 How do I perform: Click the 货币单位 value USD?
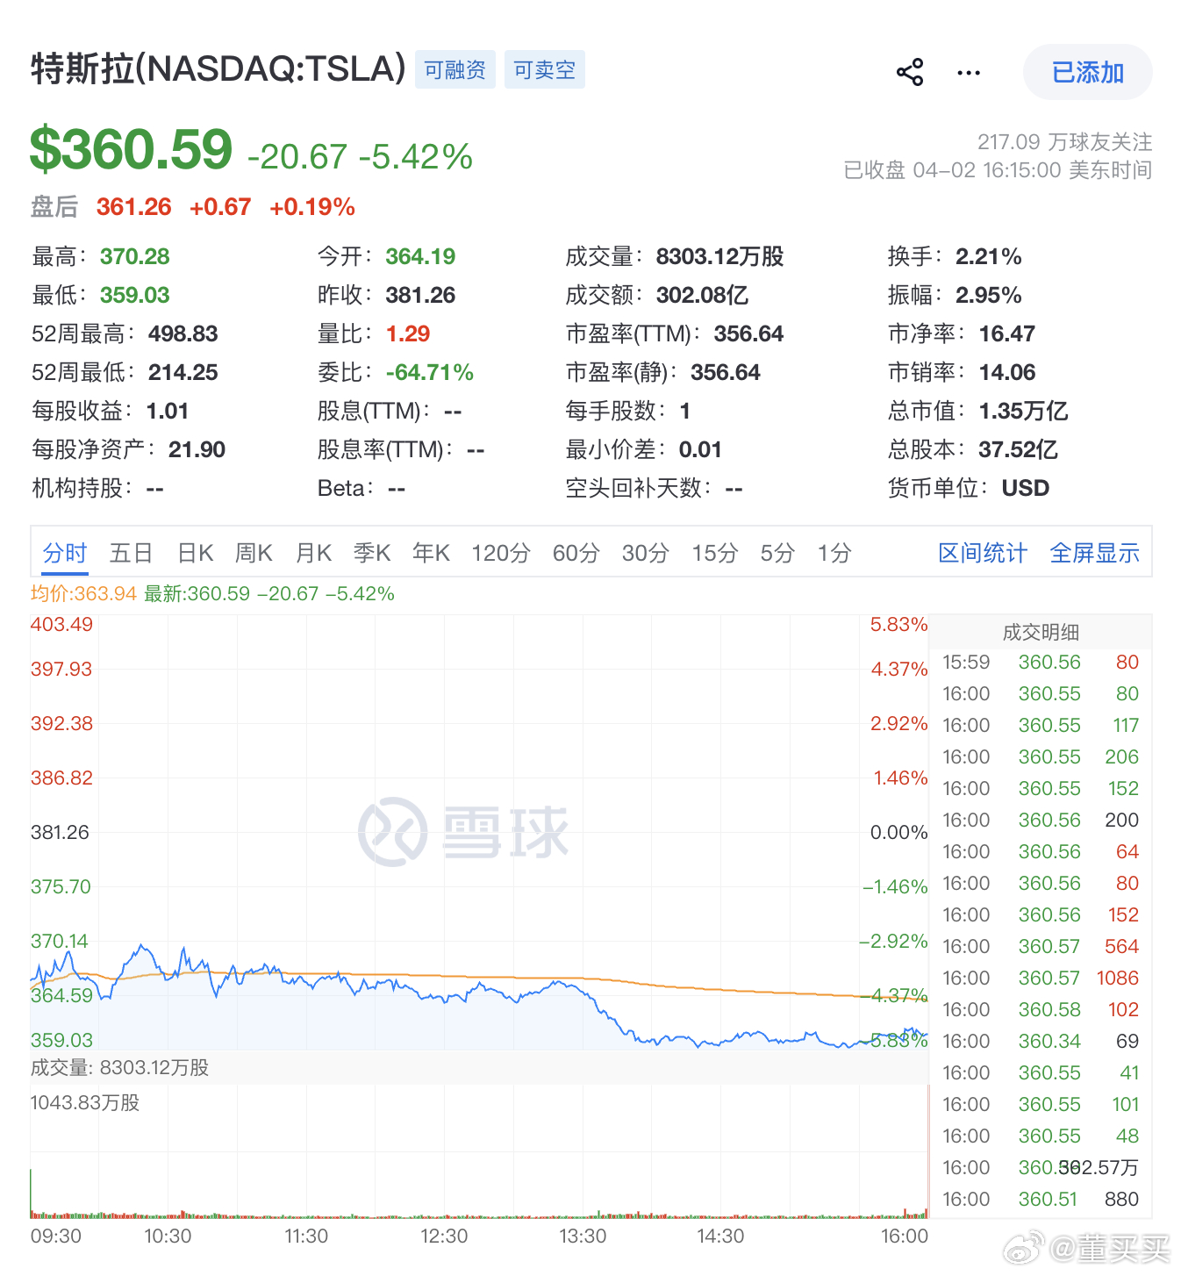pyautogui.click(x=1026, y=488)
